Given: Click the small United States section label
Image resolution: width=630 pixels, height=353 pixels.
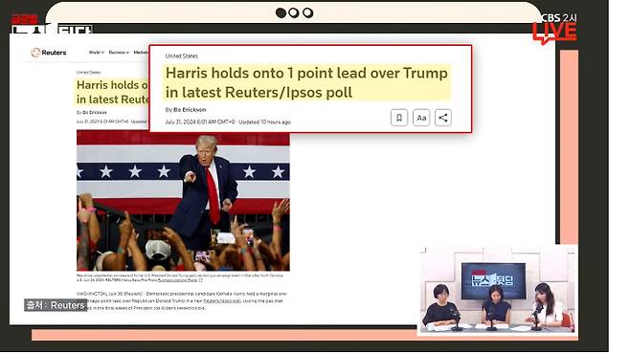Looking at the screenshot, I should 89,73.
